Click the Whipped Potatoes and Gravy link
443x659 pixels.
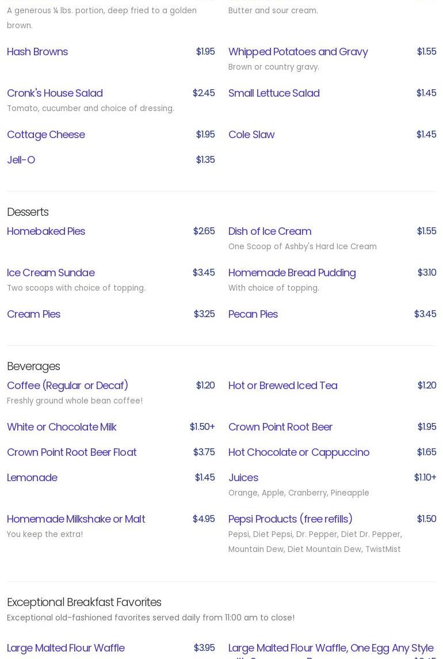pos(298,52)
